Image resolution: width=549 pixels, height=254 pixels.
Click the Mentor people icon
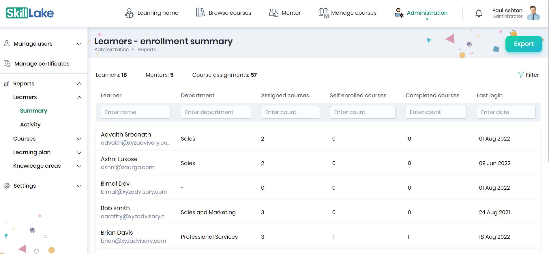273,13
